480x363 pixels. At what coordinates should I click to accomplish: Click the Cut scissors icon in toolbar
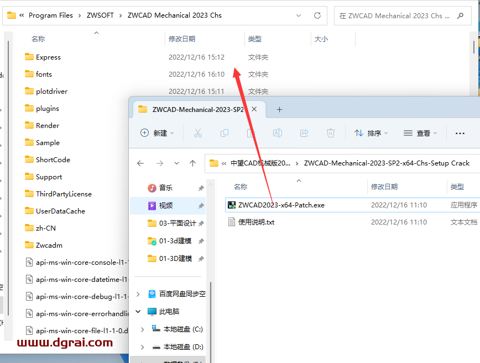(198, 133)
